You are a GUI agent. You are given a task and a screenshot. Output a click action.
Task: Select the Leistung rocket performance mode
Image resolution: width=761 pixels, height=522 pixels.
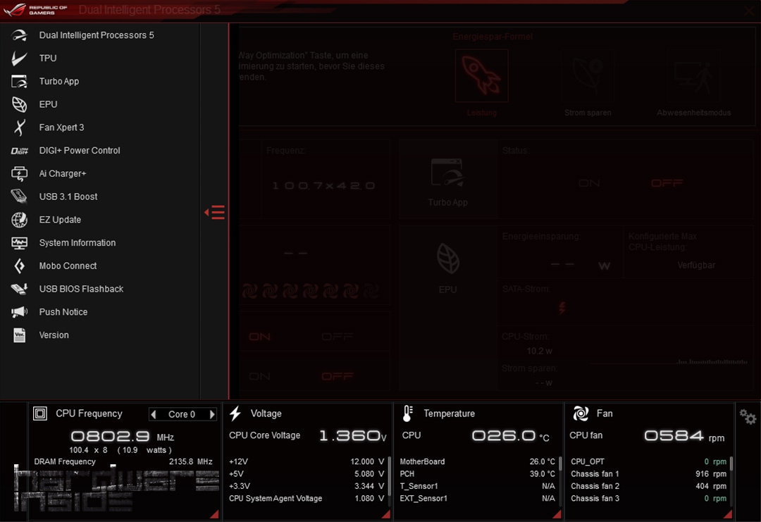(481, 76)
